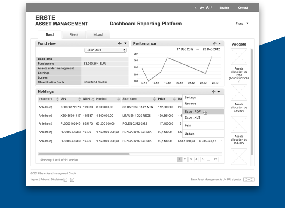
Task: Expand the Franz user menu
Action: 242,24
